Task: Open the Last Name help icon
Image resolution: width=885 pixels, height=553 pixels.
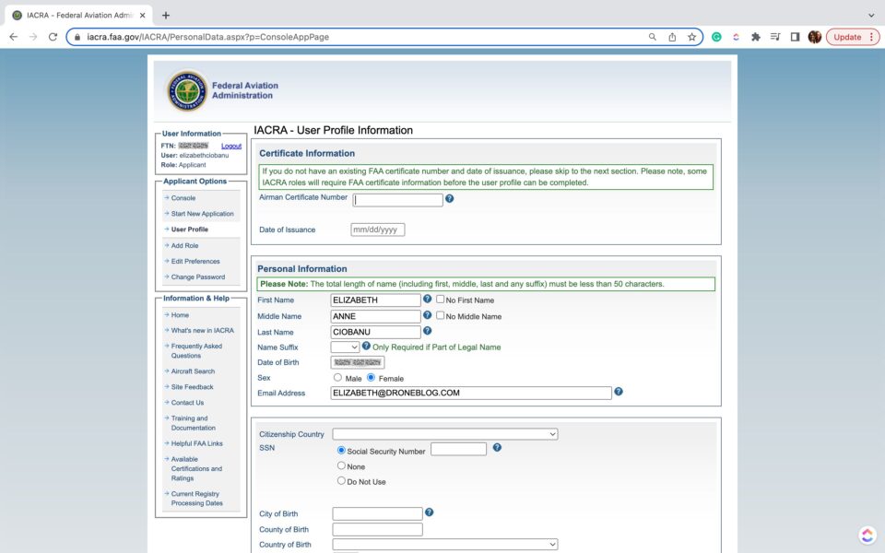Action: (427, 331)
